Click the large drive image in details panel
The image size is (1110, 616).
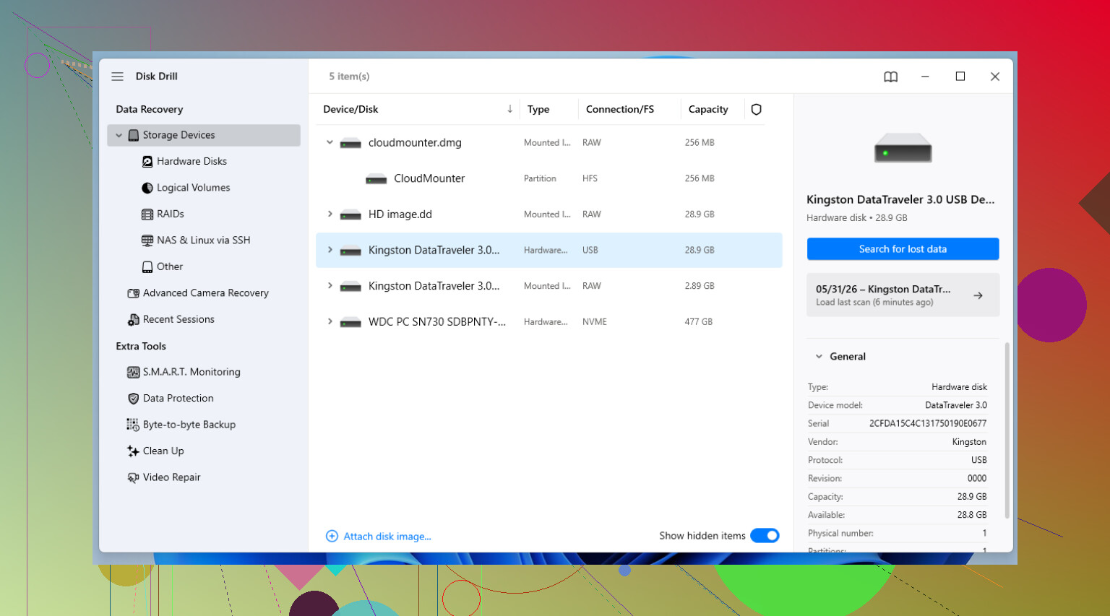coord(903,147)
